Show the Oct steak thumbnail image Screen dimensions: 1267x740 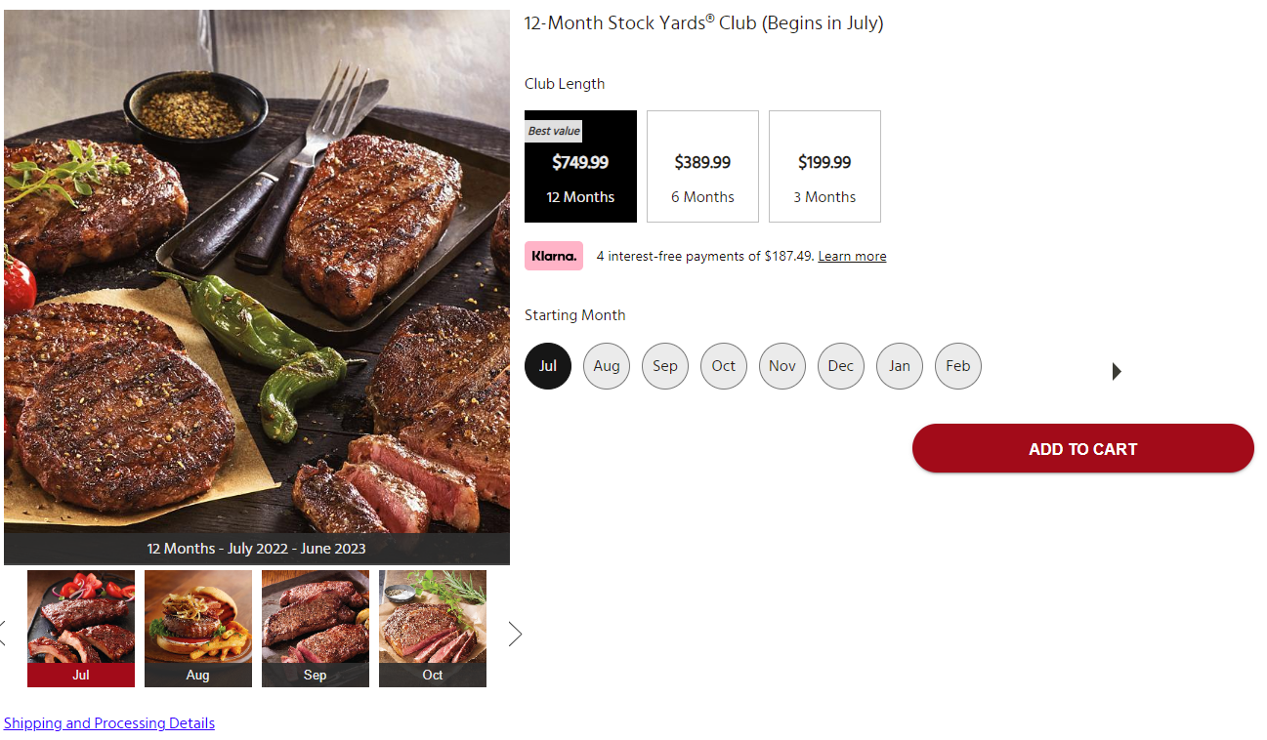pos(433,629)
